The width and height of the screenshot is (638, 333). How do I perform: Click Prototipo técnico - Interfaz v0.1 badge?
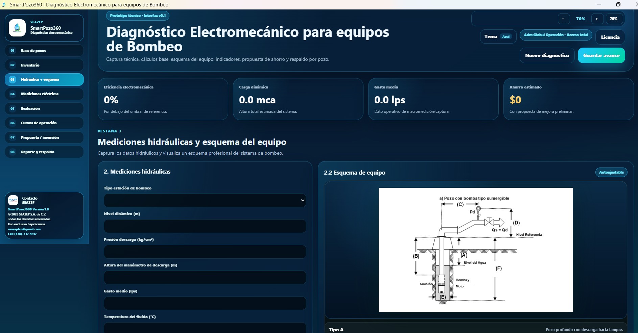[138, 16]
